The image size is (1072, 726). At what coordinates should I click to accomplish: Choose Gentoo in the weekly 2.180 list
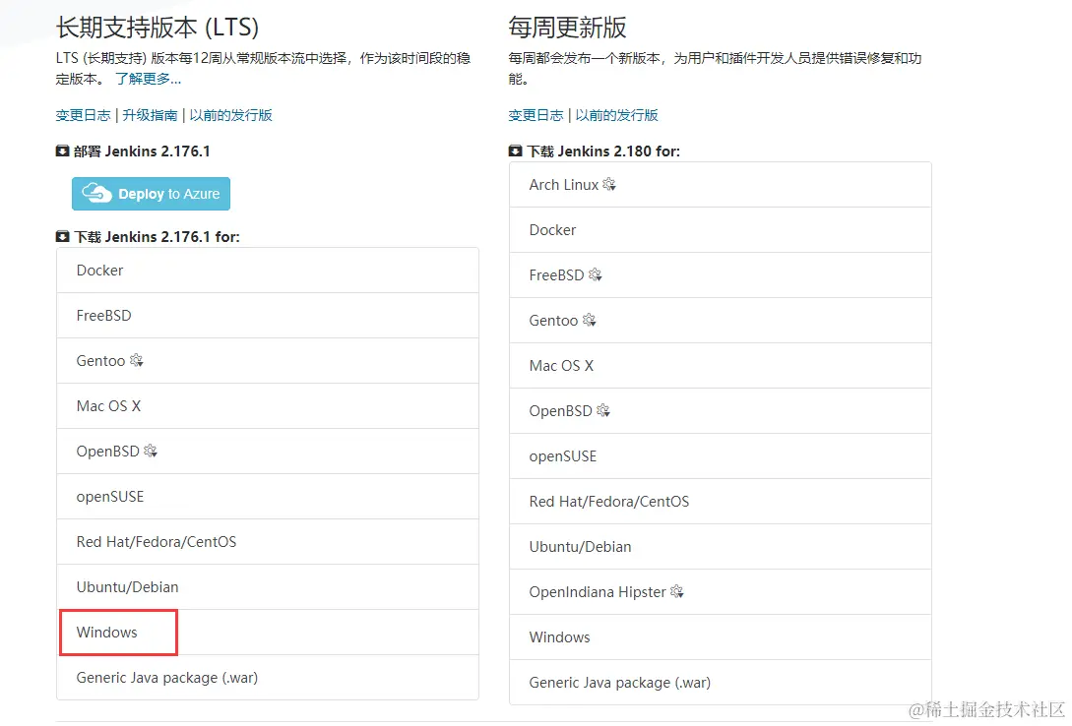[x=720, y=321]
